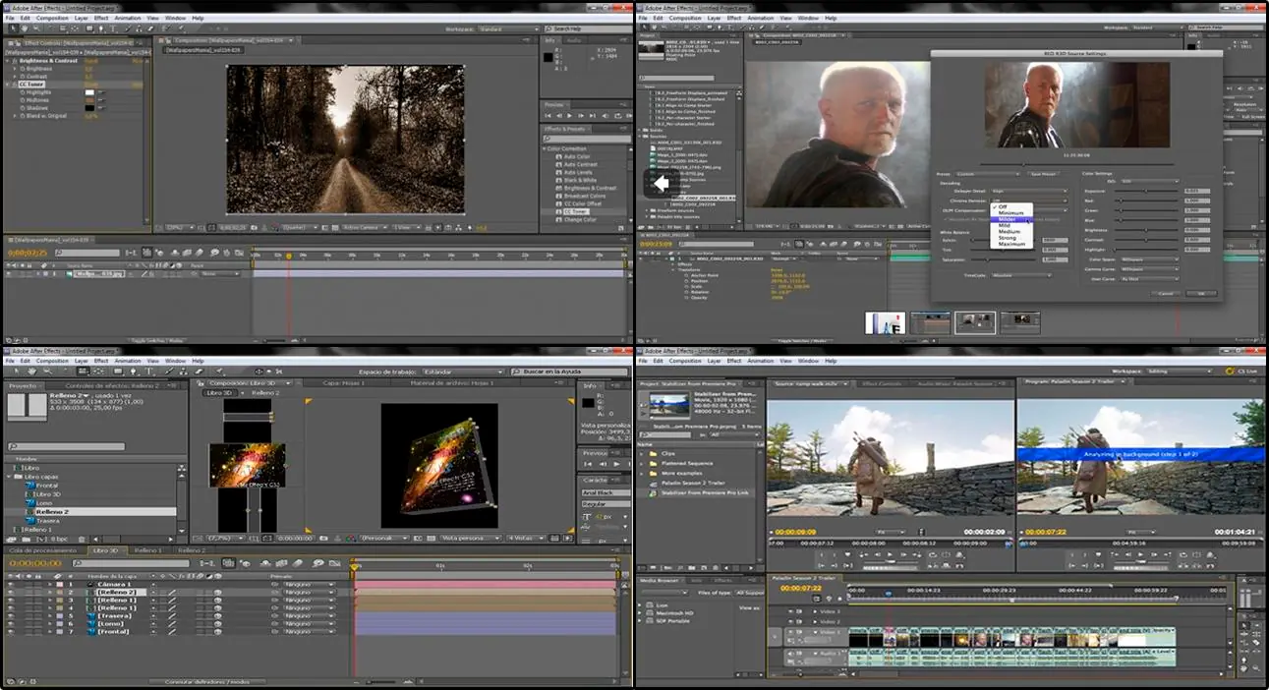Choose Maximum in the RED R3D Chroma Denoise list
The height and width of the screenshot is (690, 1269).
click(x=1011, y=244)
